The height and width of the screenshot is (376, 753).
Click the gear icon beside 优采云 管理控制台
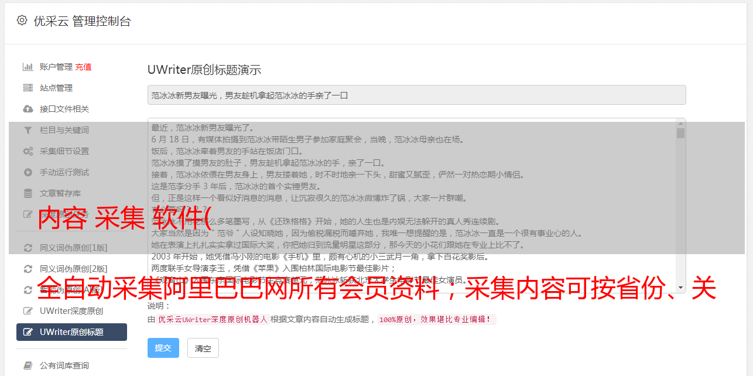[x=22, y=20]
